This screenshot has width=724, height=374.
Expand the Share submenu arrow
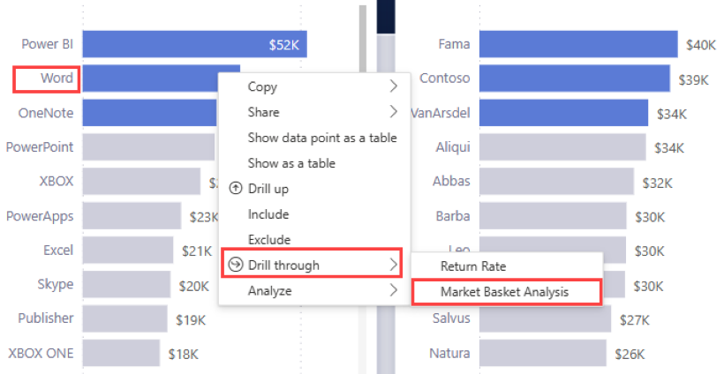point(394,112)
